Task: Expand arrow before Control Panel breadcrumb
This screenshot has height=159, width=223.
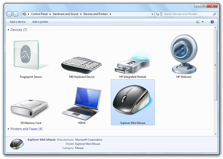Action: 29,14
